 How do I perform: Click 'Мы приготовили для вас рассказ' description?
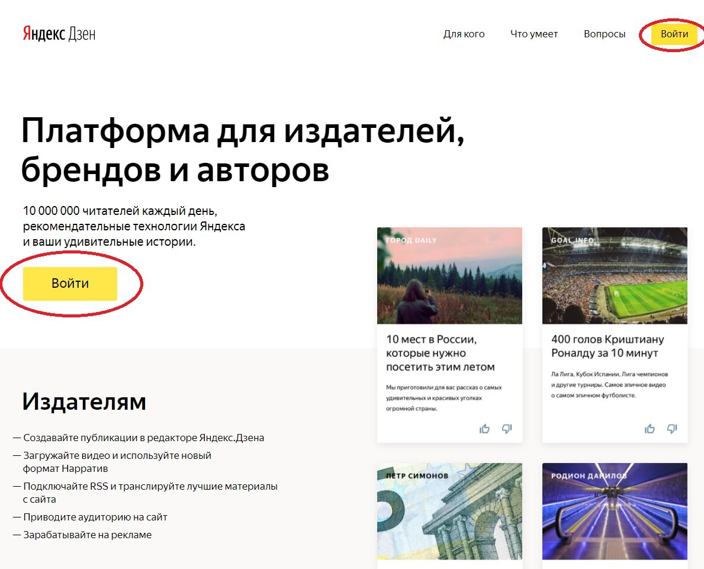[444, 398]
